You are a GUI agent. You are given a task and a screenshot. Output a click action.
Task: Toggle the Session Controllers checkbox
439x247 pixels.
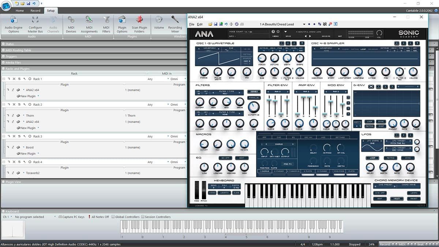click(x=143, y=217)
